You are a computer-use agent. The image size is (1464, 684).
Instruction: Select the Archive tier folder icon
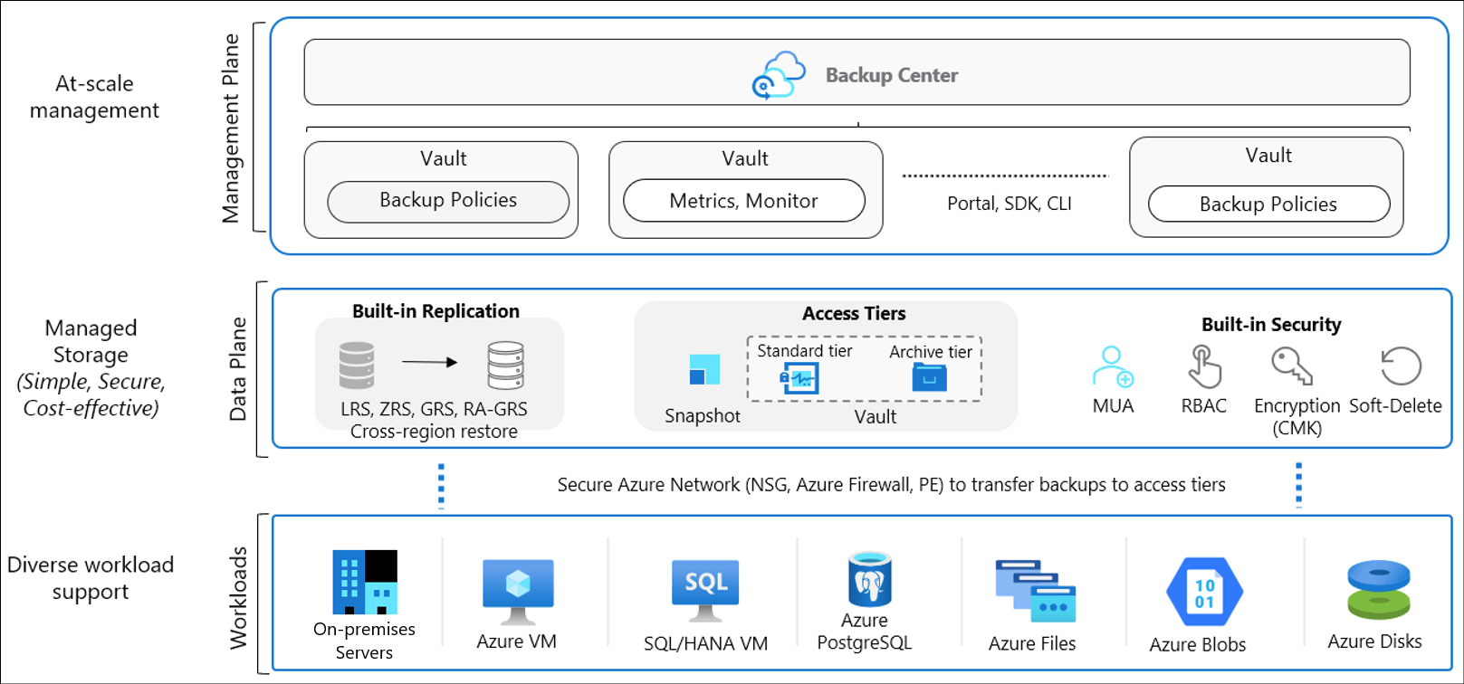pos(930,376)
